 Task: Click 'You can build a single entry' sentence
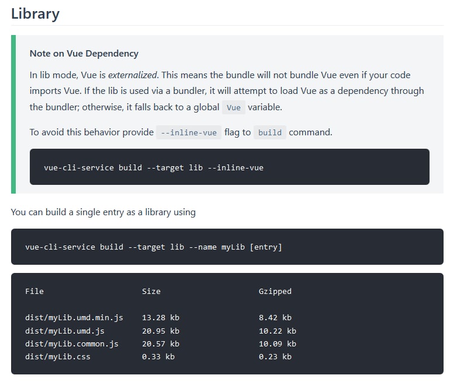(103, 212)
